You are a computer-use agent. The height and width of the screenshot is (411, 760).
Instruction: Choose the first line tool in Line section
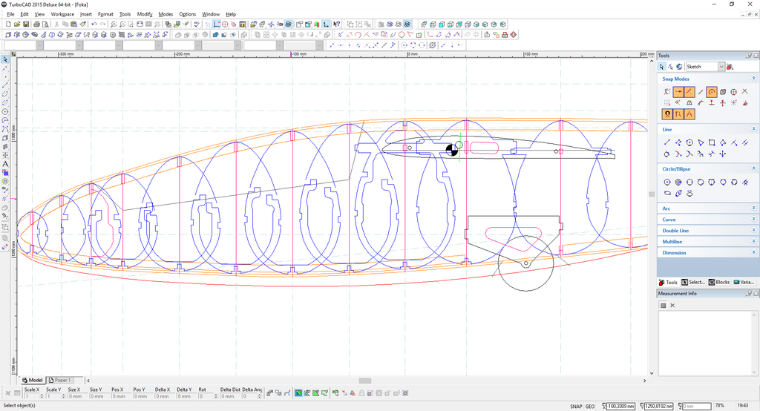(667, 142)
